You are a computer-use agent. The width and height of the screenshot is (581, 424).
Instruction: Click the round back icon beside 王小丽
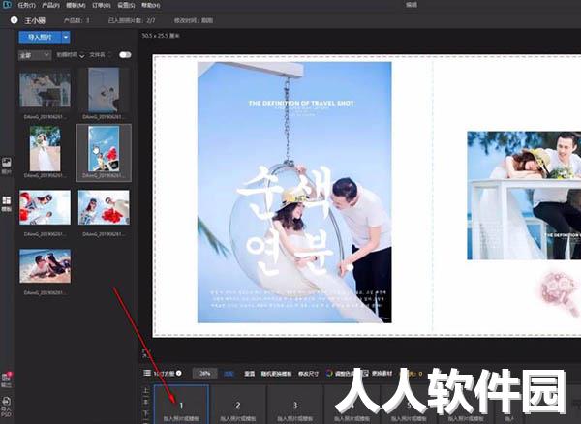15,20
